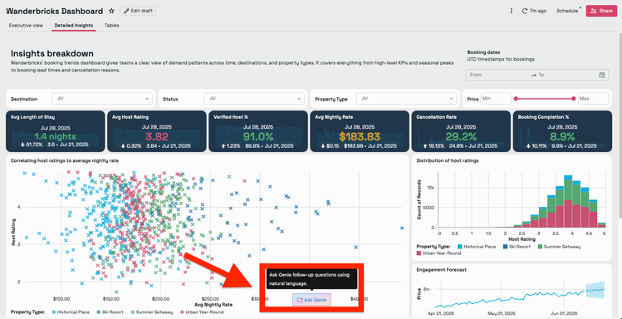Toggle Urban Year-Round in scatter plot legend

coord(203,312)
